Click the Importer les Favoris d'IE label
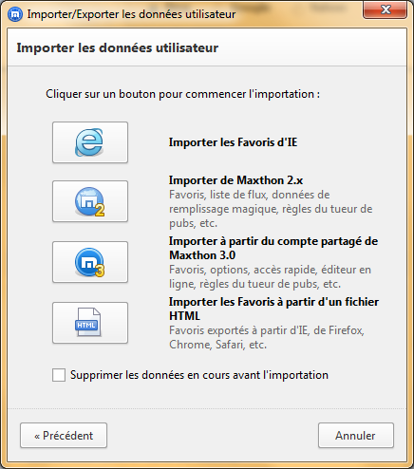Viewport: 414px width, 469px height. point(233,142)
